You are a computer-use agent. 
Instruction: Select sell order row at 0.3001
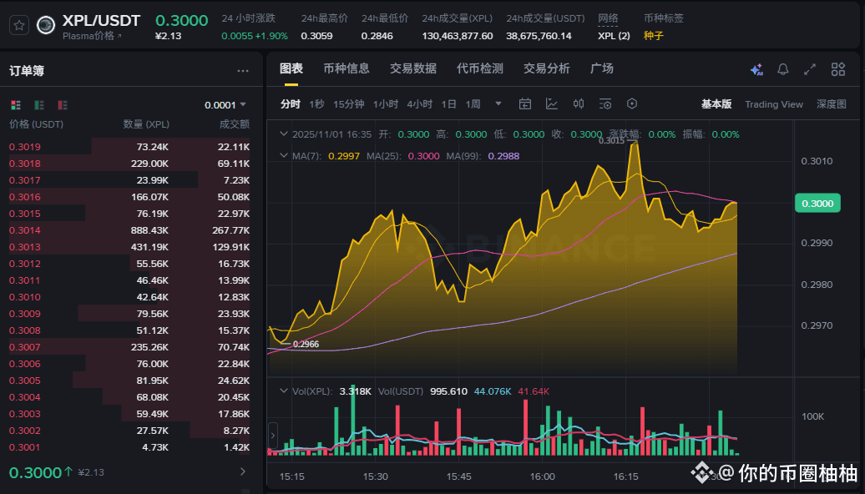[129, 447]
